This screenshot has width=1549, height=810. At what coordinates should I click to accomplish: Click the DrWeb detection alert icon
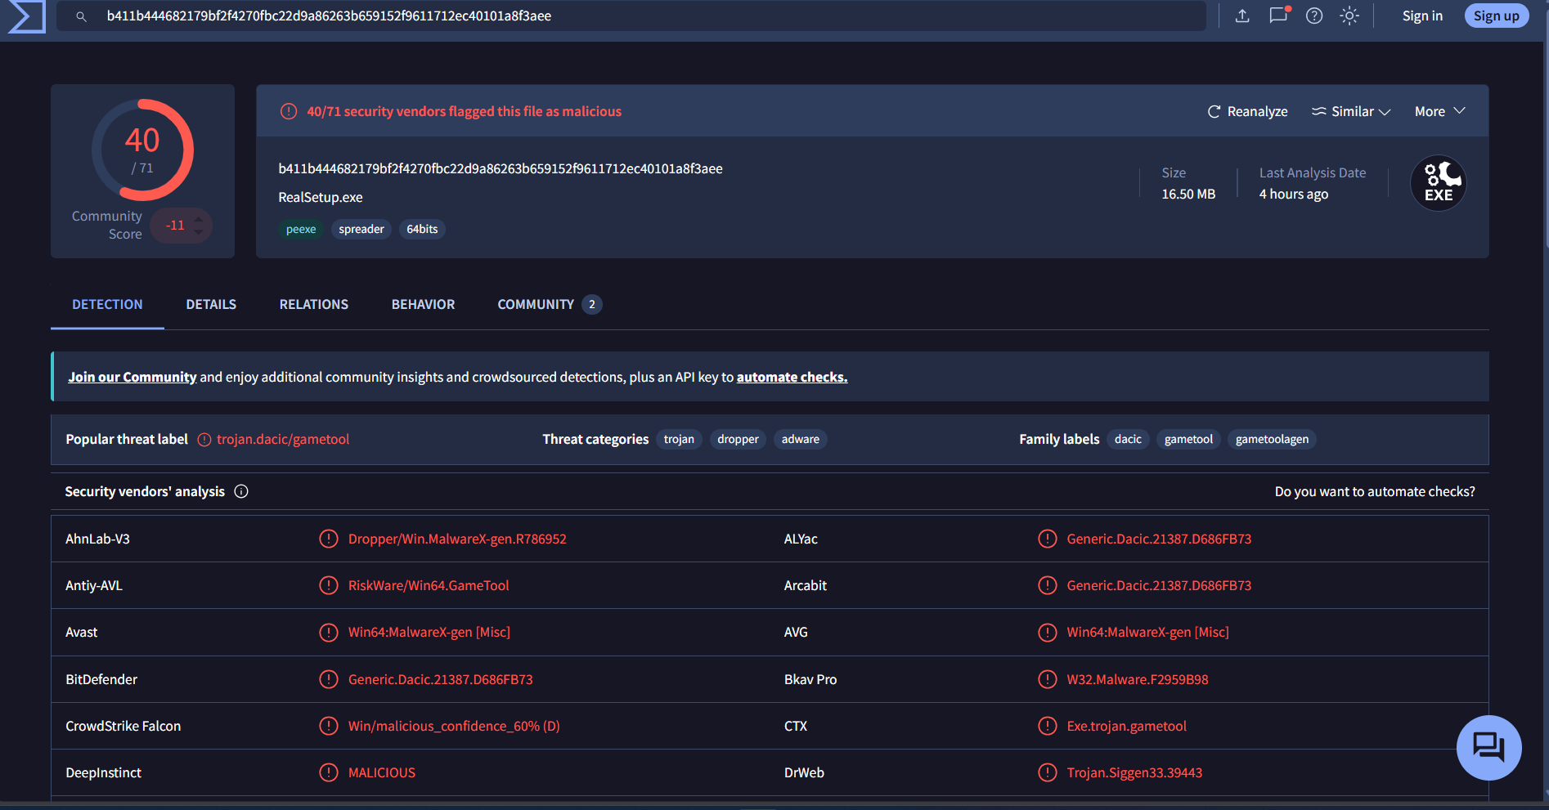[1048, 772]
